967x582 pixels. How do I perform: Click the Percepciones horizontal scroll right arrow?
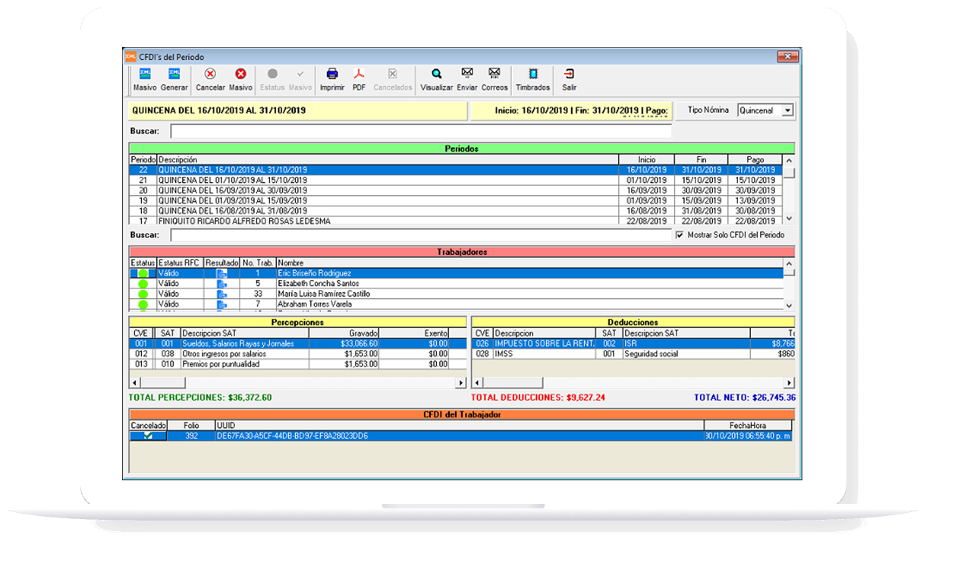[461, 383]
